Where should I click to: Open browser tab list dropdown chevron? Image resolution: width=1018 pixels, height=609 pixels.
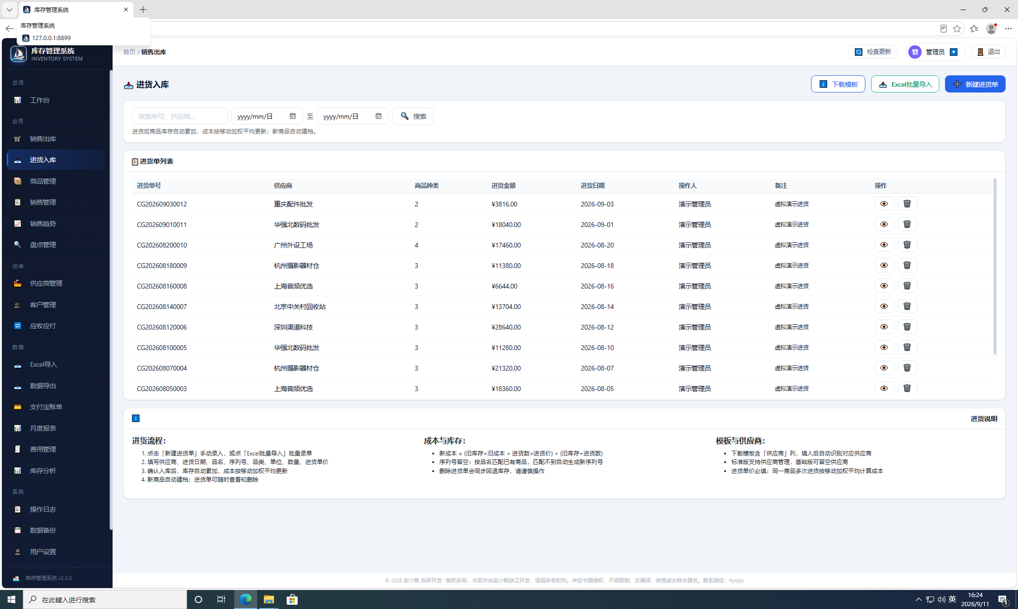(x=9, y=10)
